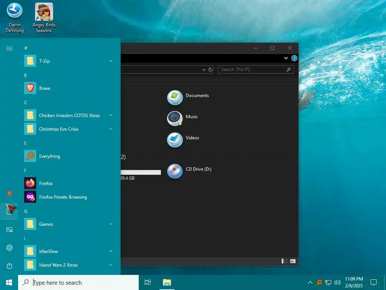
Task: Launch Everything search app from Start
Action: point(69,156)
